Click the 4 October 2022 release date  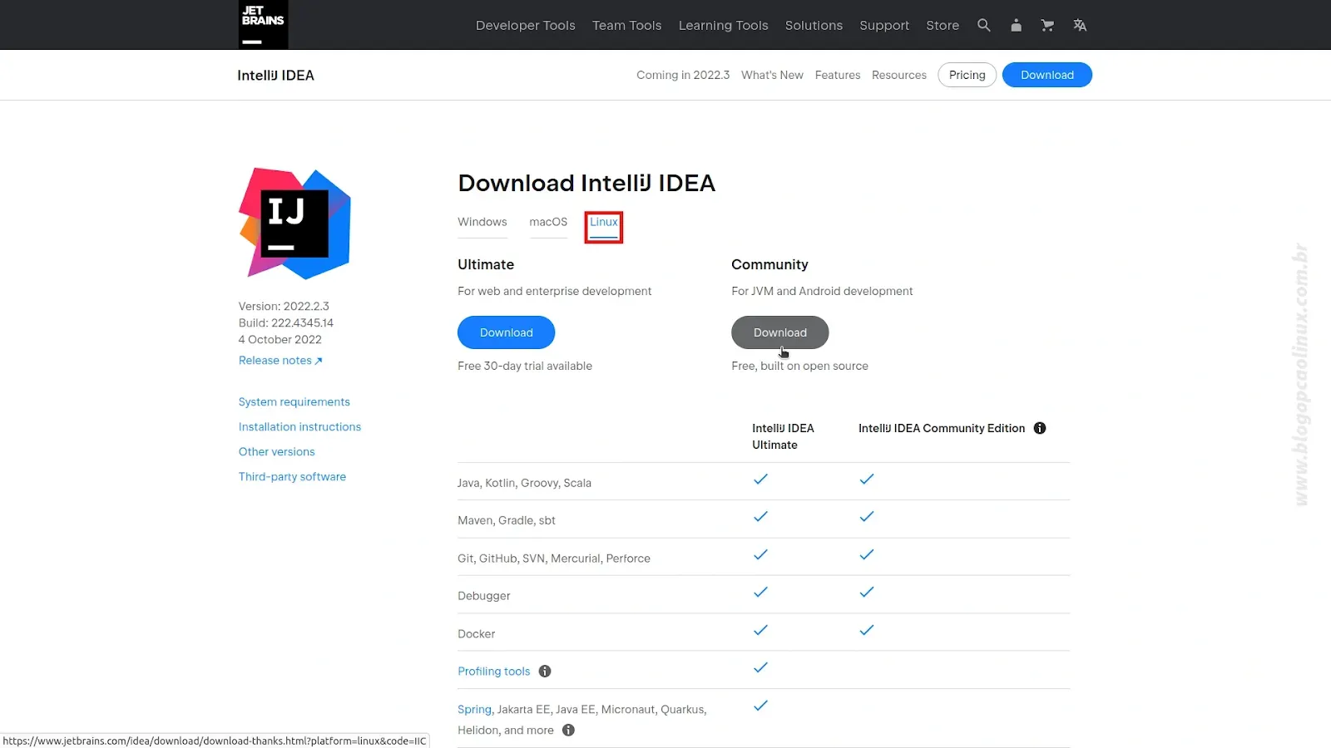(x=280, y=339)
